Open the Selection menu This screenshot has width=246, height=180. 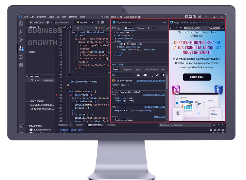pos(42,17)
